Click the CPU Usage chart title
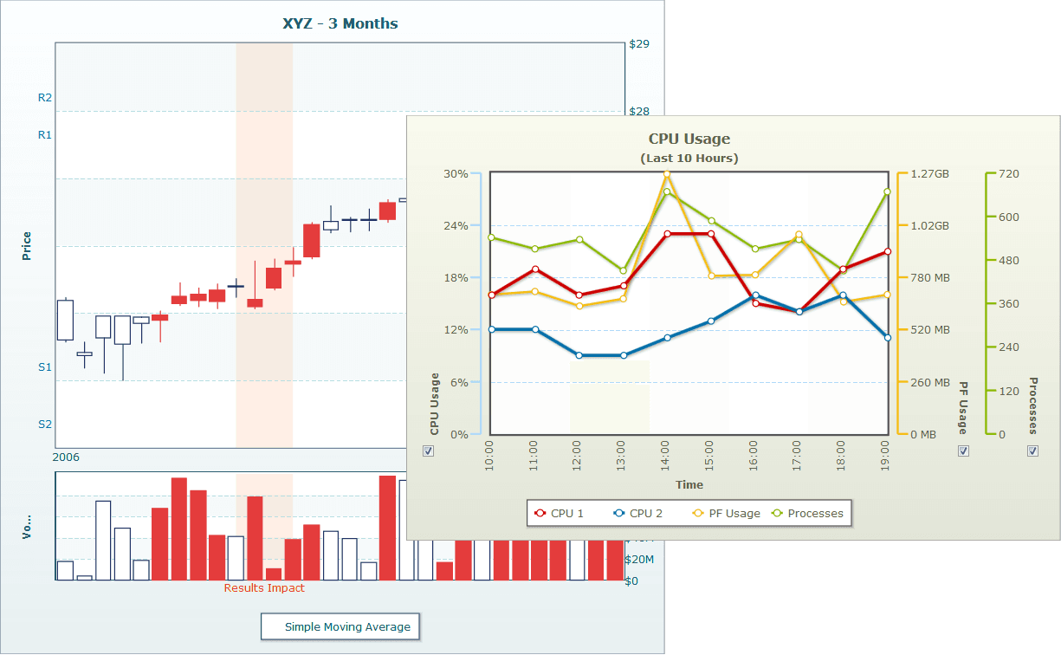This screenshot has height=655, width=1061. 689,139
